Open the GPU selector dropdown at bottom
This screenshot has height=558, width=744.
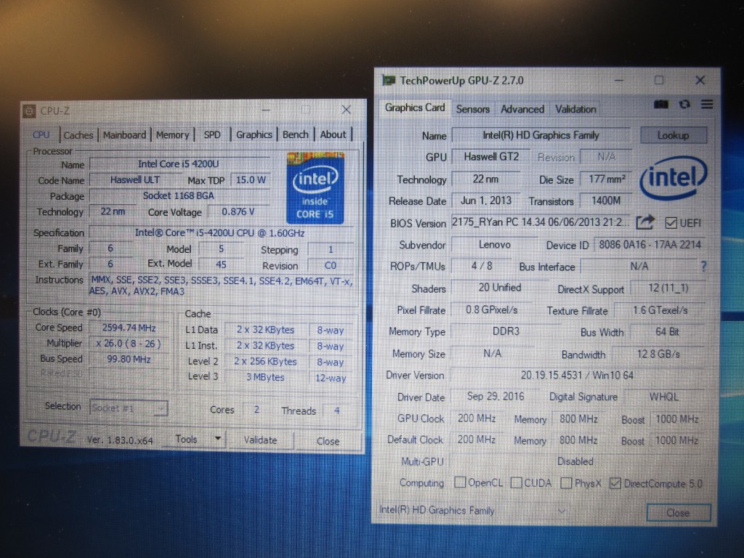(x=562, y=511)
